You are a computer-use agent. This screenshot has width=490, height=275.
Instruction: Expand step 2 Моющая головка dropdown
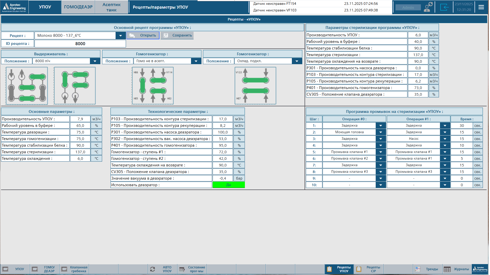[381, 132]
